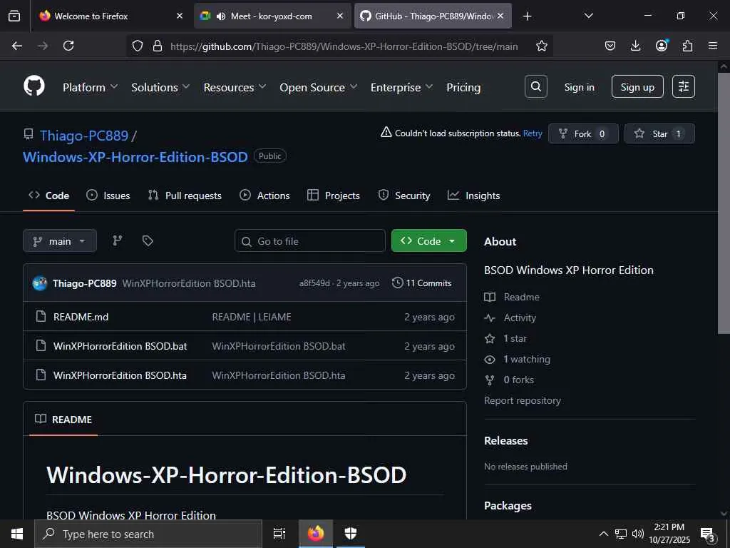The height and width of the screenshot is (548, 730).
Task: Open the Firefox downloads arrow icon
Action: (635, 46)
